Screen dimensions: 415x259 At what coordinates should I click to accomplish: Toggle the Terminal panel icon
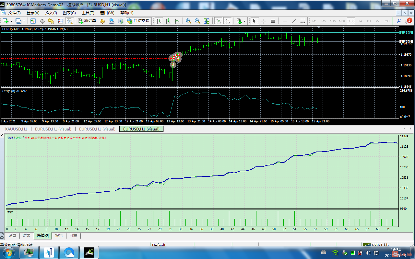60,21
